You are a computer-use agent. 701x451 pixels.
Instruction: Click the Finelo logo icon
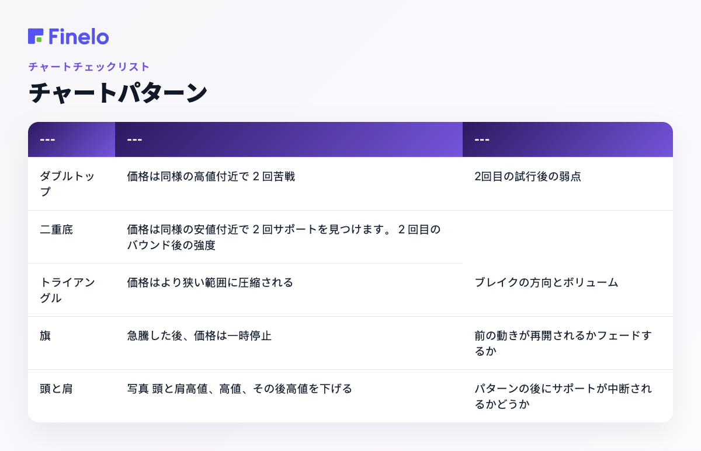36,36
